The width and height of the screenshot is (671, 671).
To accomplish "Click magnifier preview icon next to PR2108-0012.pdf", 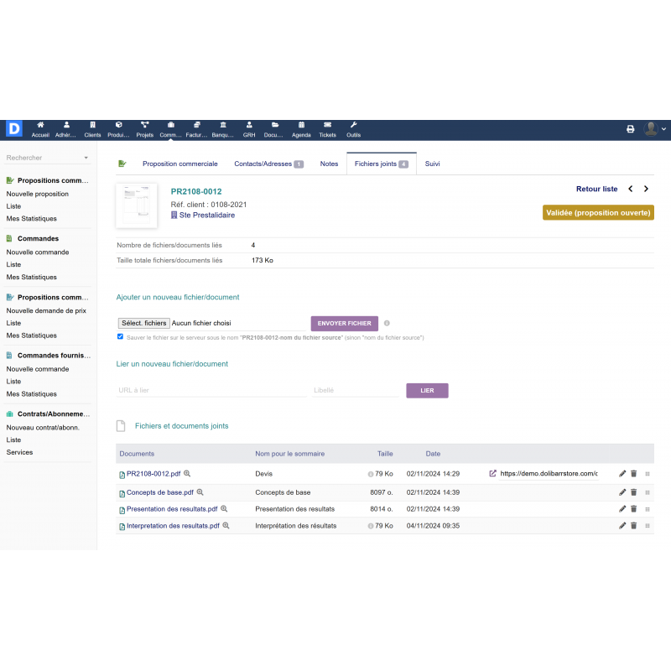I will [187, 474].
